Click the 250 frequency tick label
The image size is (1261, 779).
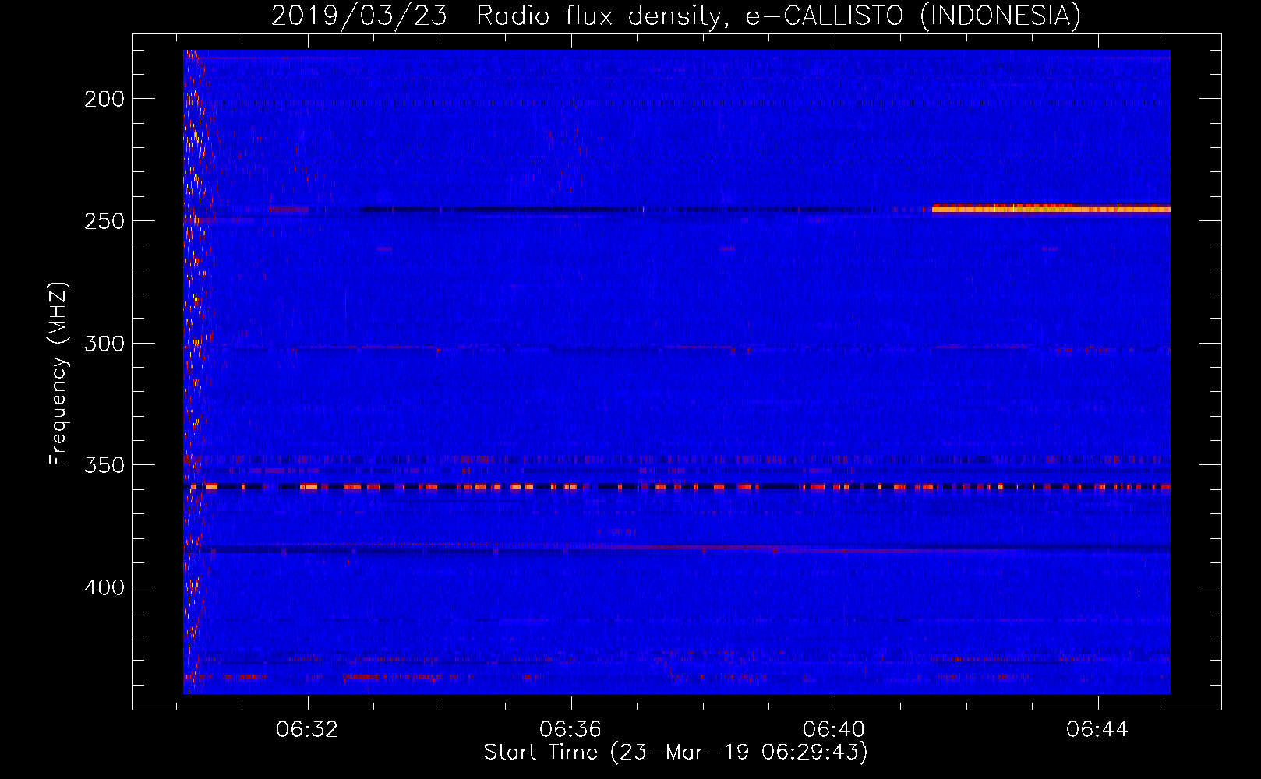coord(104,221)
